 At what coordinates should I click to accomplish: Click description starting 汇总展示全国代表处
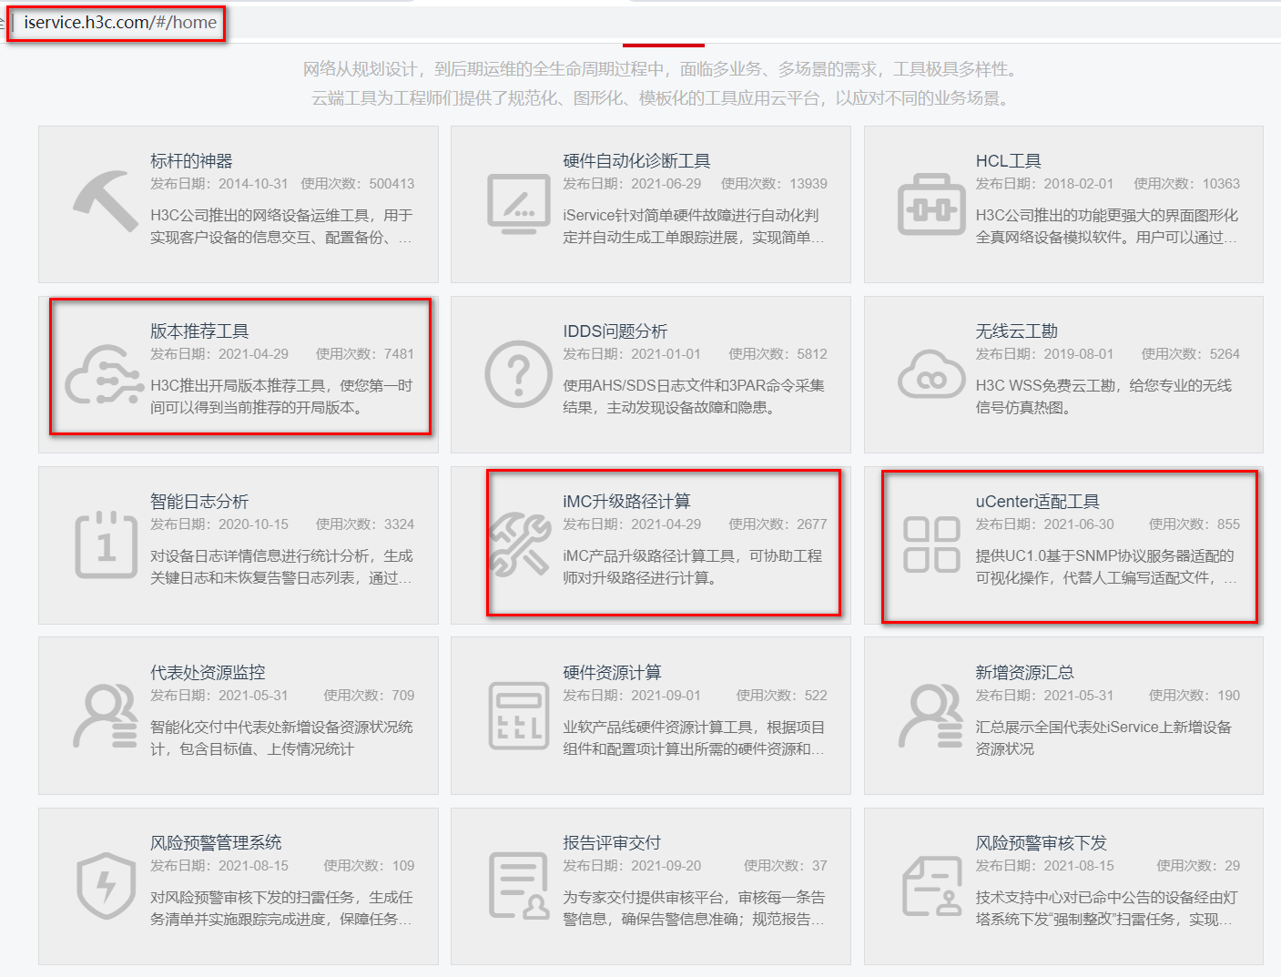(x=1103, y=738)
